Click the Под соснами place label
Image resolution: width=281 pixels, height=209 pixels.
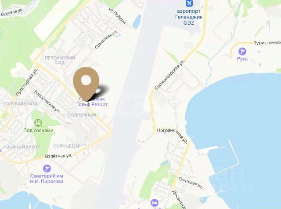[x=38, y=130]
